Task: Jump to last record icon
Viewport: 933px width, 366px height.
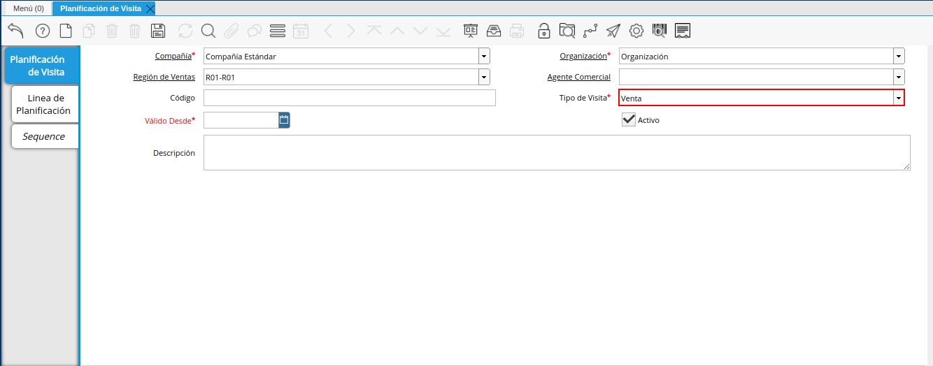Action: pos(443,31)
